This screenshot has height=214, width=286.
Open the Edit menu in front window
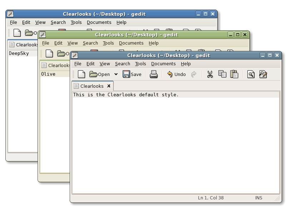90,64
